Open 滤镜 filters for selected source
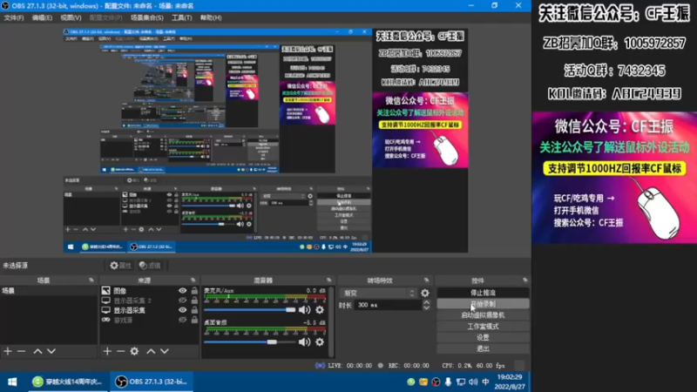Image resolution: width=697 pixels, height=392 pixels. (150, 266)
